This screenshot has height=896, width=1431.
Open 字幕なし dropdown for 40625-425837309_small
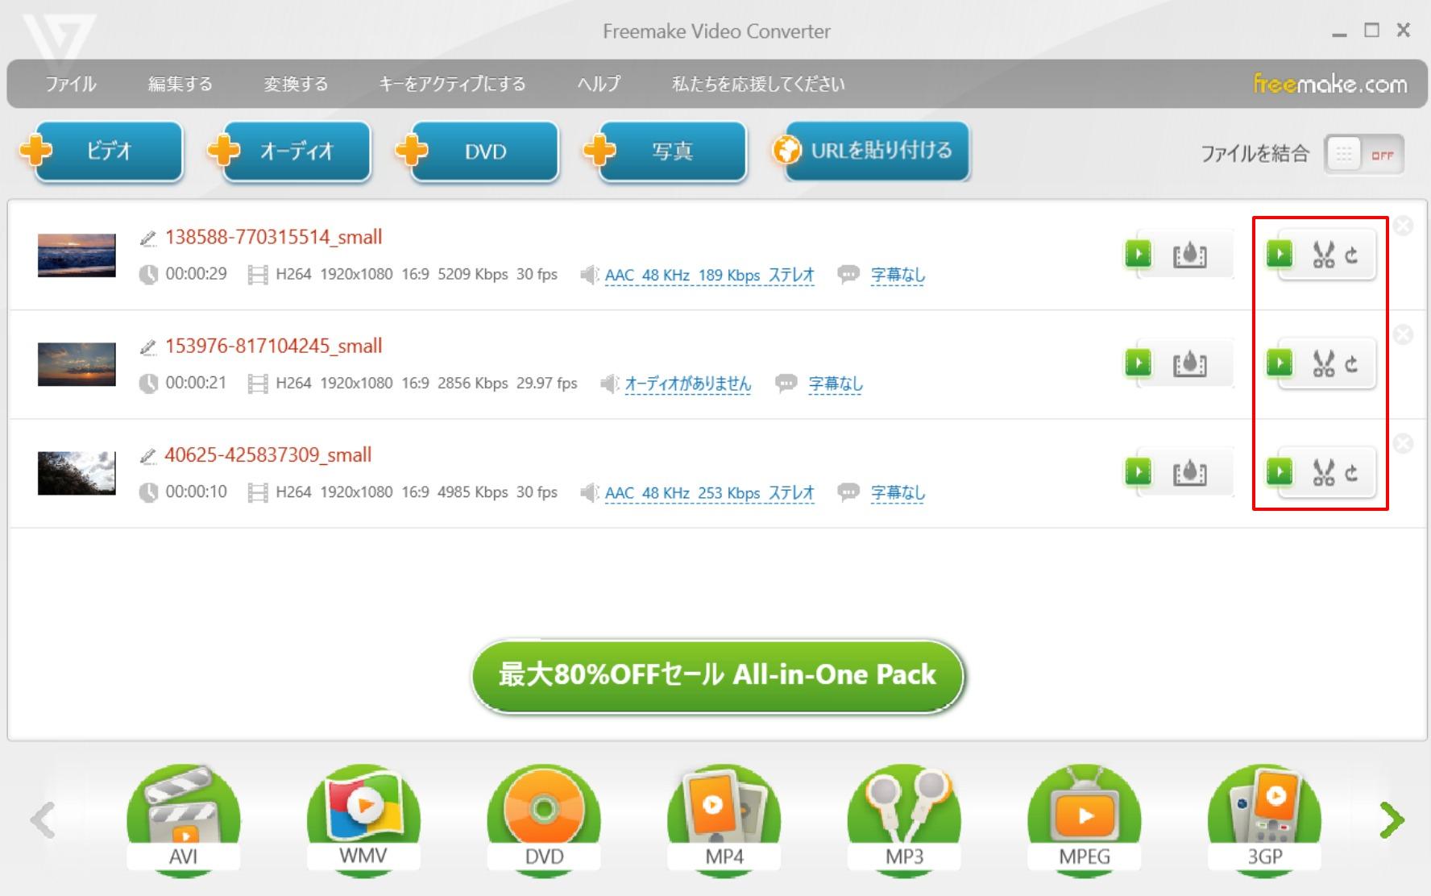coord(898,493)
